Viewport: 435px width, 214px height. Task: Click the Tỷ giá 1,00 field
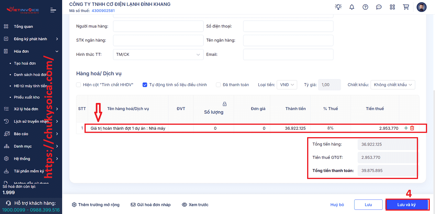coord(329,85)
